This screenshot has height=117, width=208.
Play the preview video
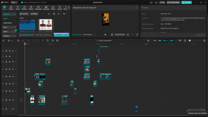105,35
